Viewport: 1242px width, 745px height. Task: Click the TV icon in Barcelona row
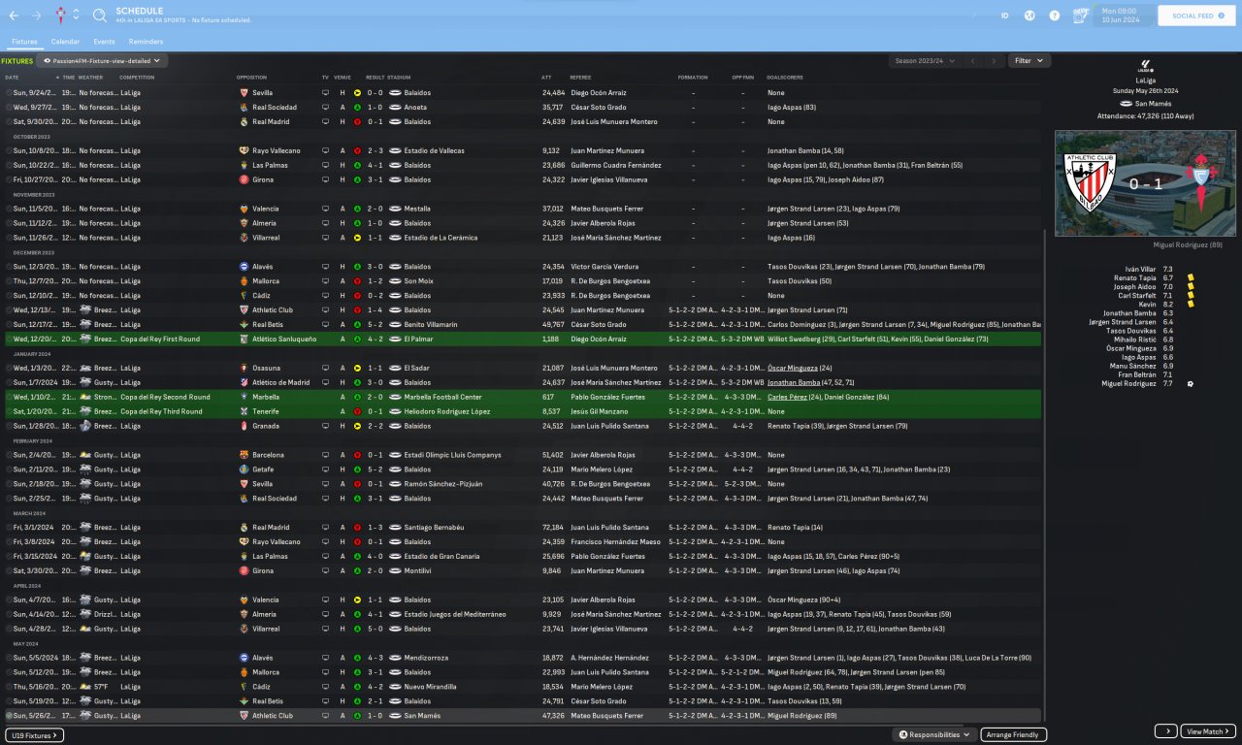click(325, 455)
